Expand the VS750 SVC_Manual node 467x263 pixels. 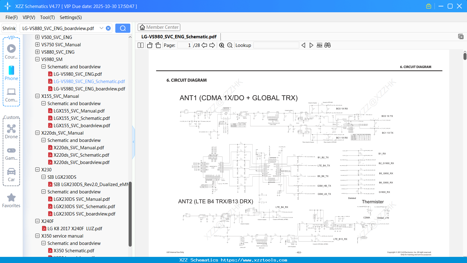(37, 44)
